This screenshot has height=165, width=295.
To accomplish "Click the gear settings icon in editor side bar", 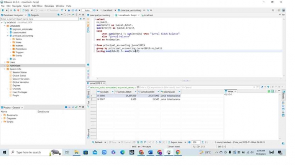I will point(88,65).
